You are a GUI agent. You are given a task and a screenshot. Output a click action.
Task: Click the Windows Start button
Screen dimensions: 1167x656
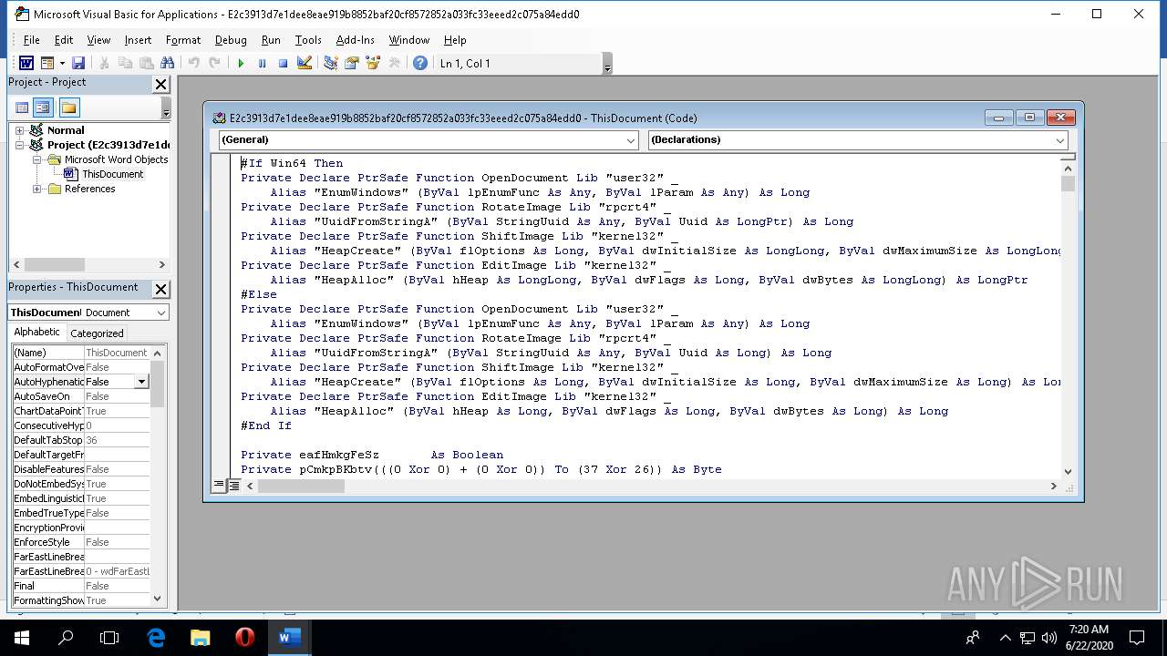21,638
